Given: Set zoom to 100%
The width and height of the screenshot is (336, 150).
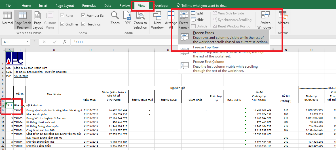Looking at the screenshot, I should pos(127,19).
